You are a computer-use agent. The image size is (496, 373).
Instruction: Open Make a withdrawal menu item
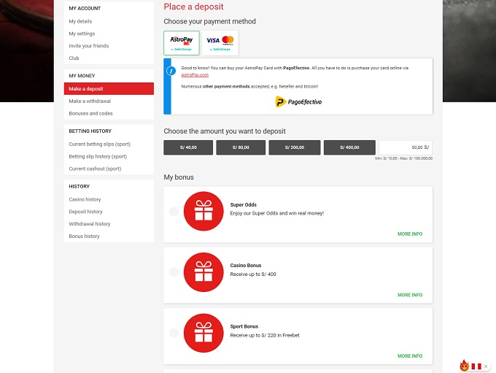[x=90, y=101]
